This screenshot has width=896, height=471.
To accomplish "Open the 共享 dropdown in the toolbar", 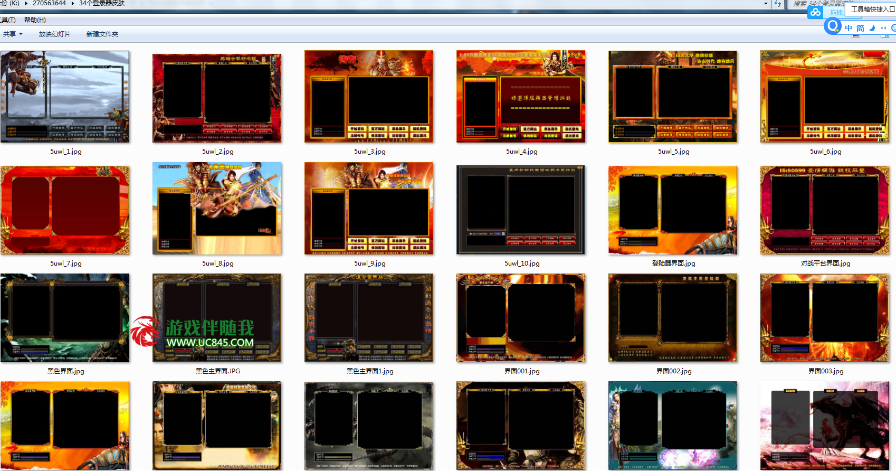I will pos(13,34).
